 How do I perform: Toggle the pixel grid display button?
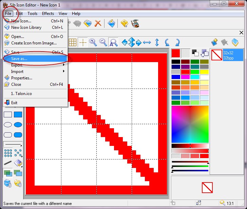72,42
